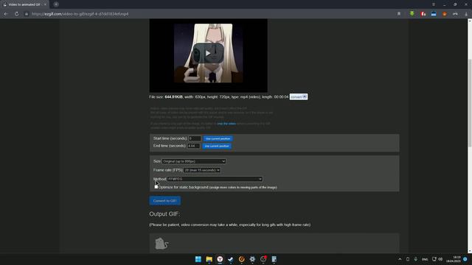Open the crop the video link
This screenshot has width=472, height=265.
click(x=226, y=124)
